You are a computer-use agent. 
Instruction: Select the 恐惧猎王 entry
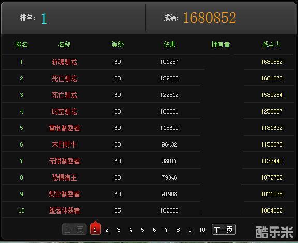coord(65,177)
